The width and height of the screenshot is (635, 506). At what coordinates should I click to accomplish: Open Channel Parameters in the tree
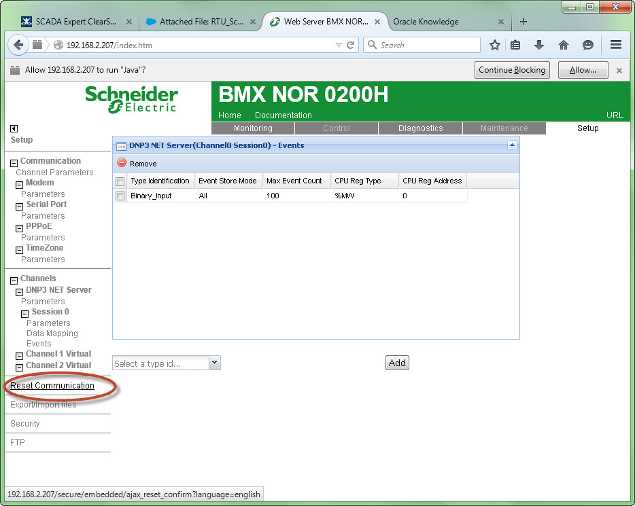54,173
